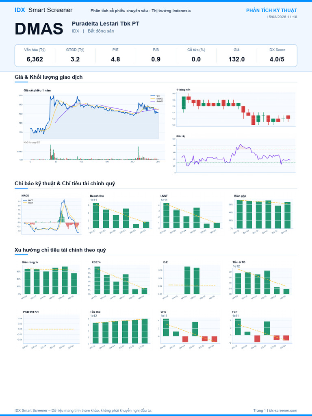This screenshot has width=312, height=416.
Task: Click 'Xu hướng chỉ tiêu tài chính theo quý' heading
Action: [60, 250]
